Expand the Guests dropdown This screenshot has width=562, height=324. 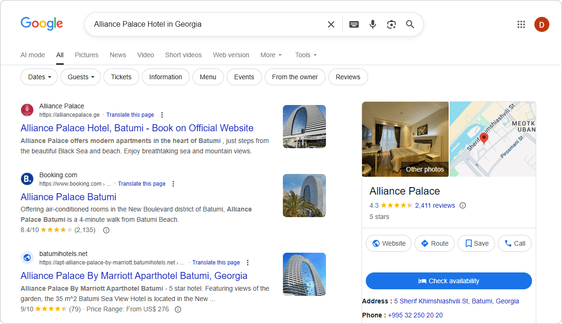coord(80,76)
